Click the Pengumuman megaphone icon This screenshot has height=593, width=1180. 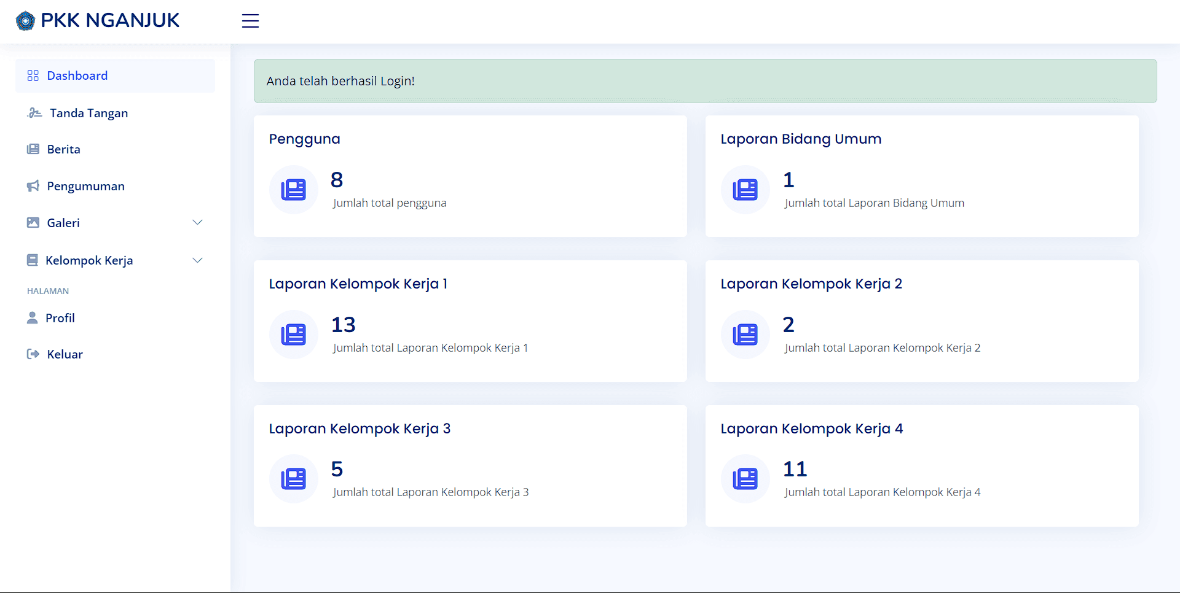33,186
